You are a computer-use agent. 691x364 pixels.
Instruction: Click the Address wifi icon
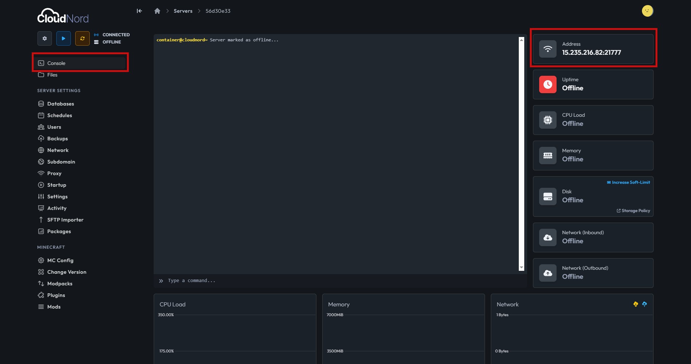point(548,49)
